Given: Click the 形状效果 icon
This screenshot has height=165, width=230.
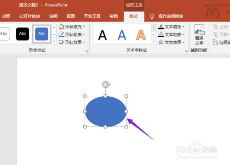Looking at the screenshot, I should 61,42.
